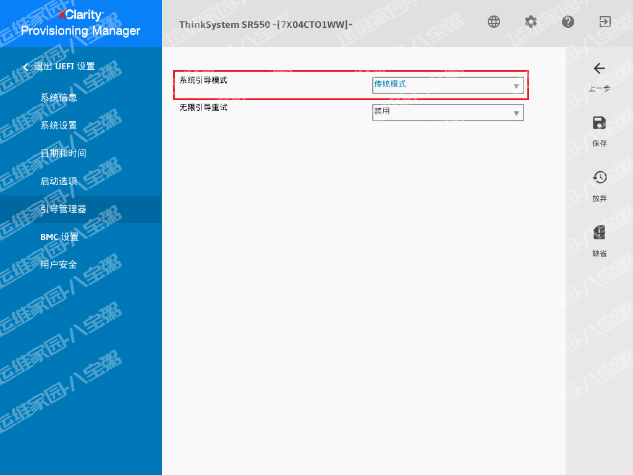633x475 pixels.
Task: Select 系统信息 in the sidebar
Action: tap(59, 98)
